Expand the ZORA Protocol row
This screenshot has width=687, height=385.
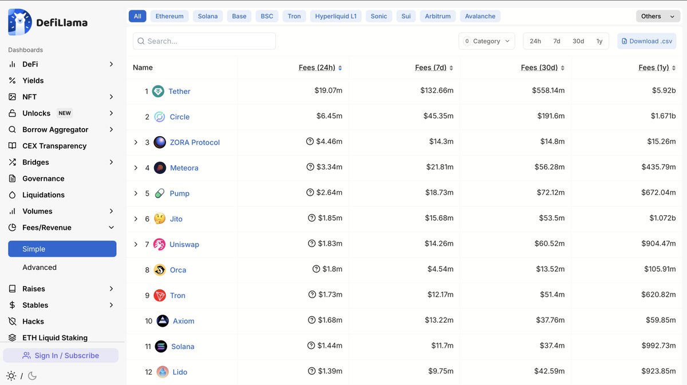coord(136,142)
